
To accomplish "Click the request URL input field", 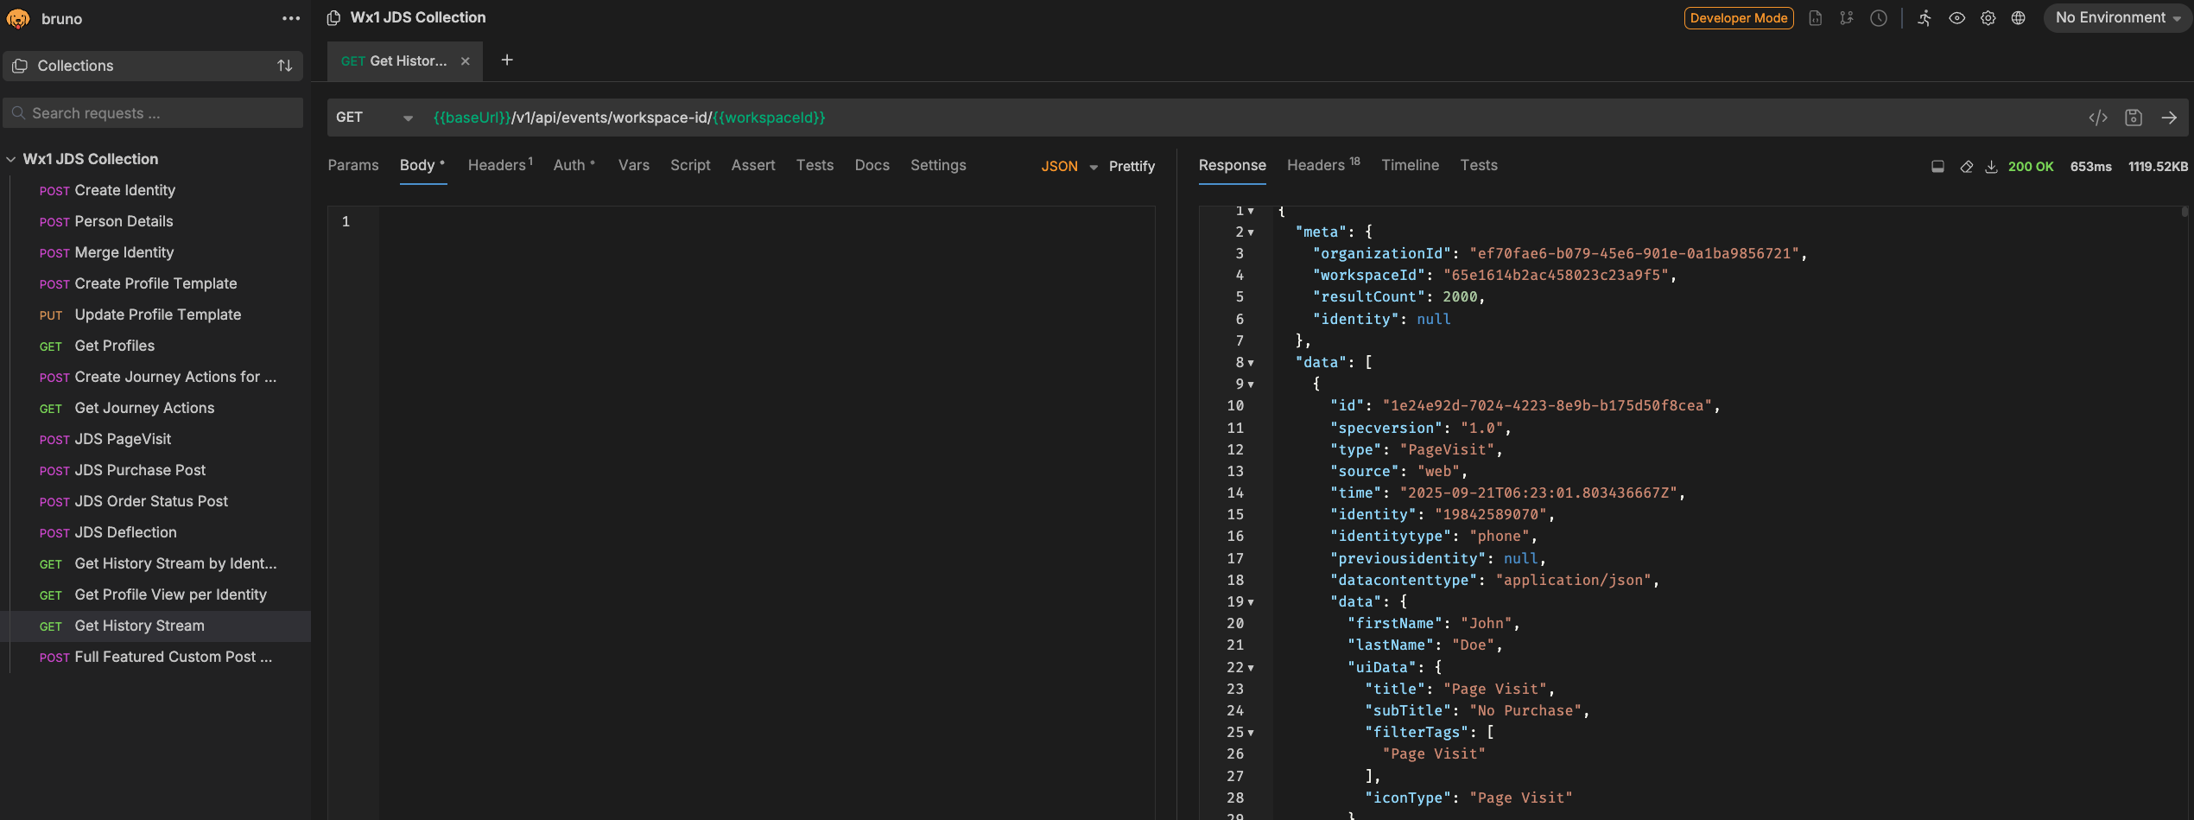I will [1252, 118].
